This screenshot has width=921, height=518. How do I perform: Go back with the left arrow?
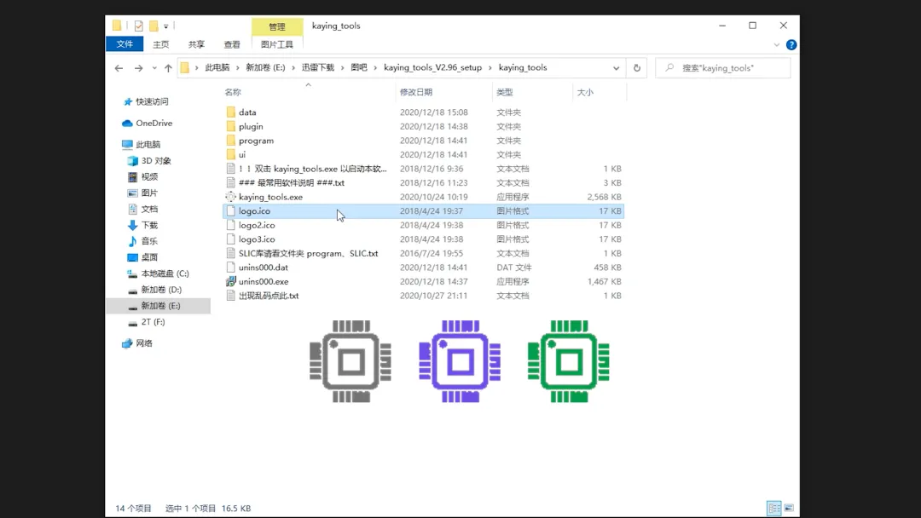[119, 68]
